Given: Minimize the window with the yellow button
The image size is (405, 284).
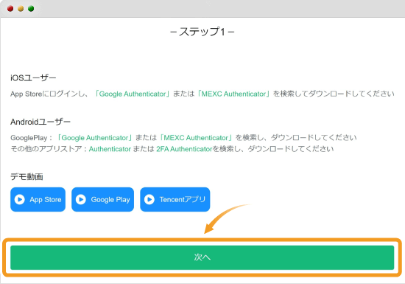Looking at the screenshot, I should [x=21, y=9].
